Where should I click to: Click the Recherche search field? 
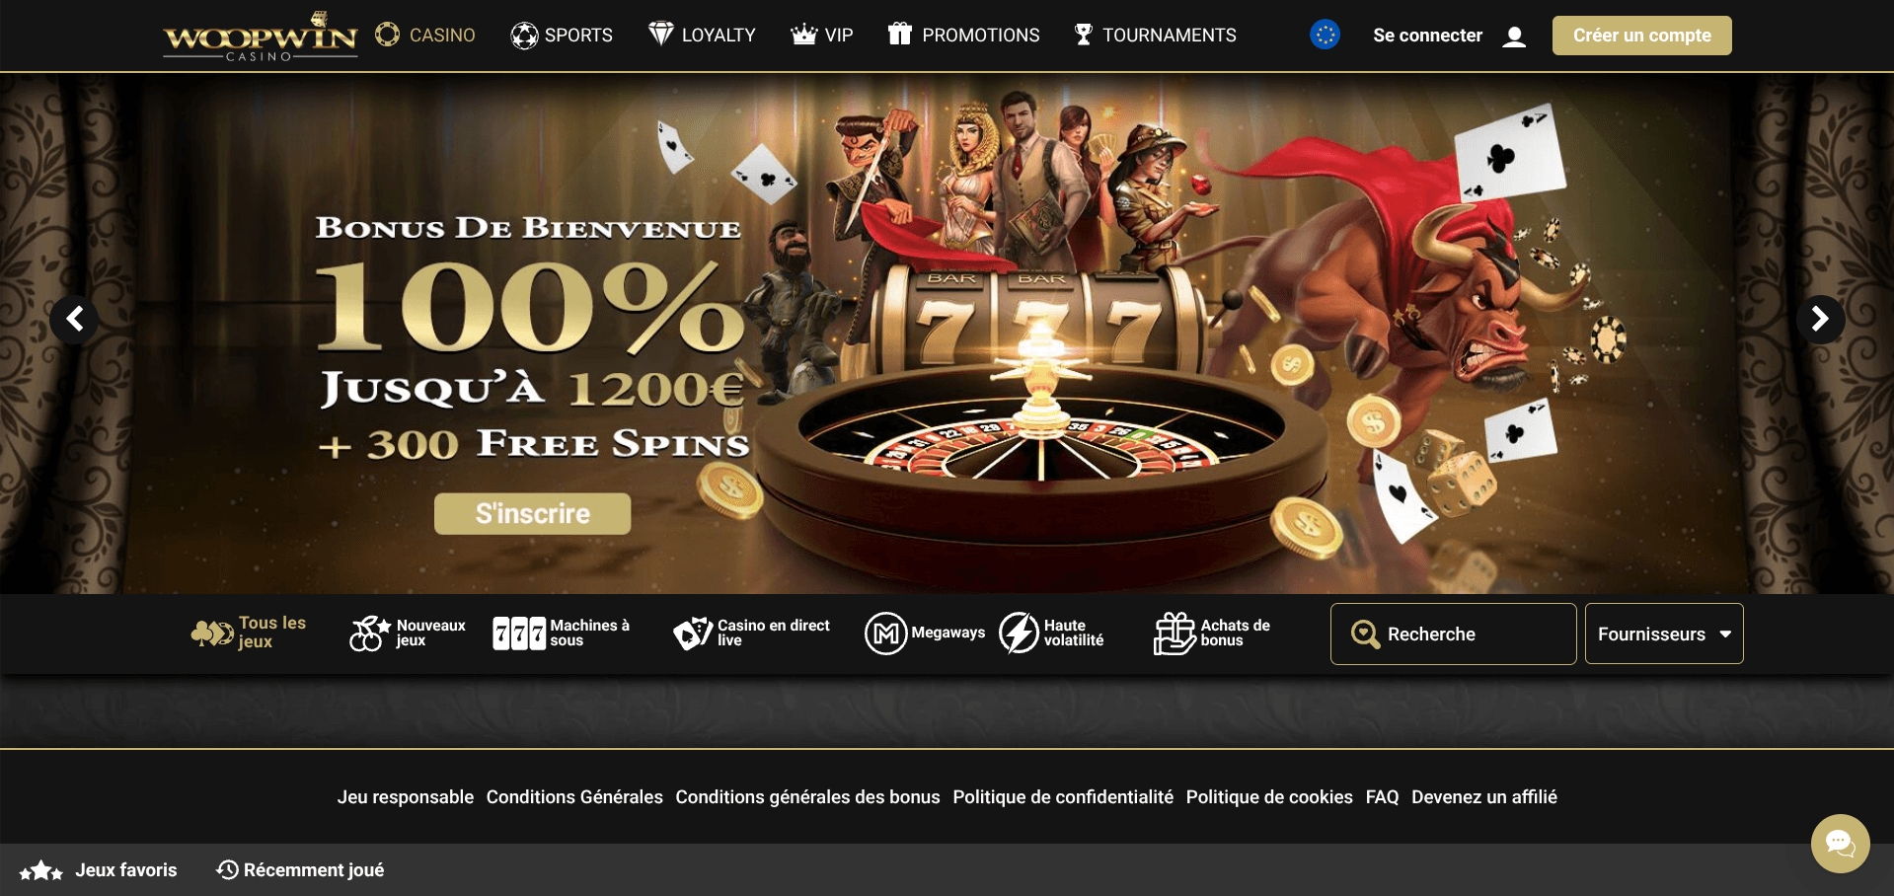(x=1453, y=634)
